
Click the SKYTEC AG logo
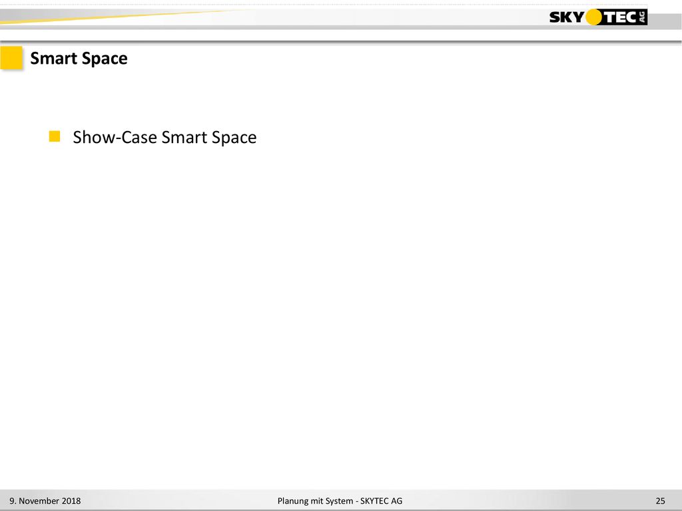coord(598,17)
